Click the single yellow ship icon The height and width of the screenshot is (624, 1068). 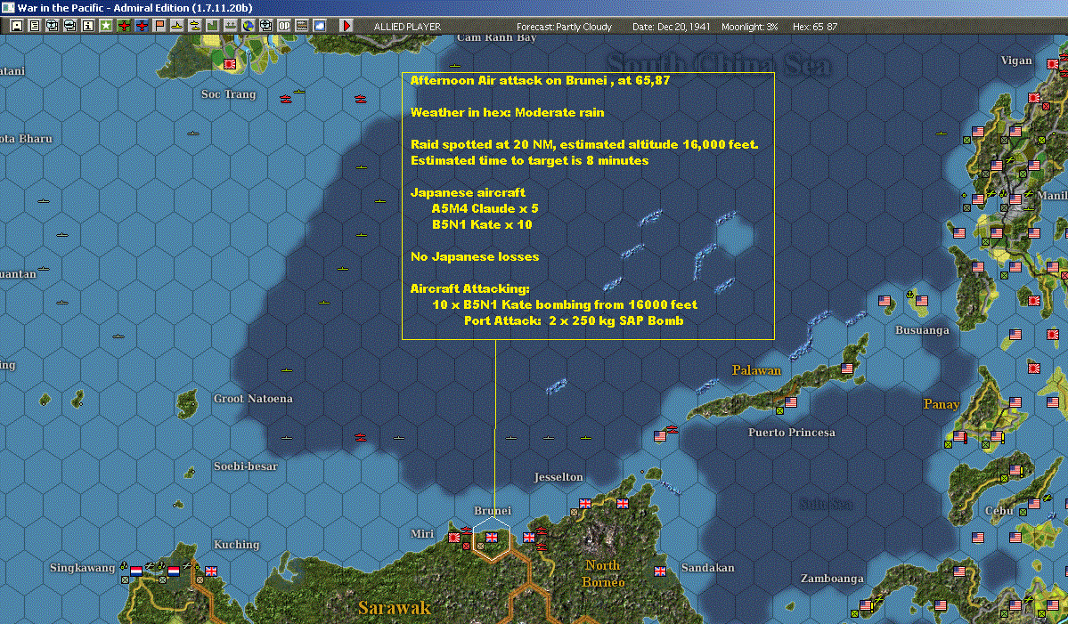(x=177, y=26)
